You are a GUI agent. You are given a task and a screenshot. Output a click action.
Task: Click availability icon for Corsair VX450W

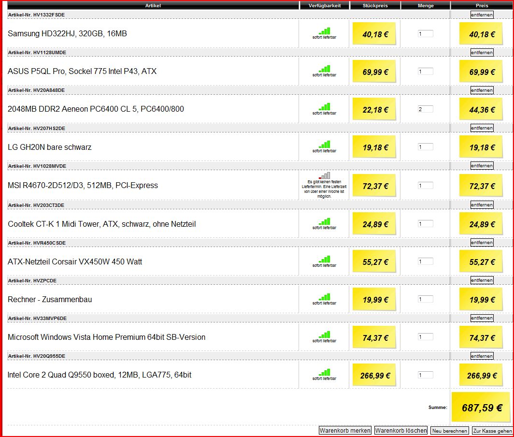coord(324,259)
